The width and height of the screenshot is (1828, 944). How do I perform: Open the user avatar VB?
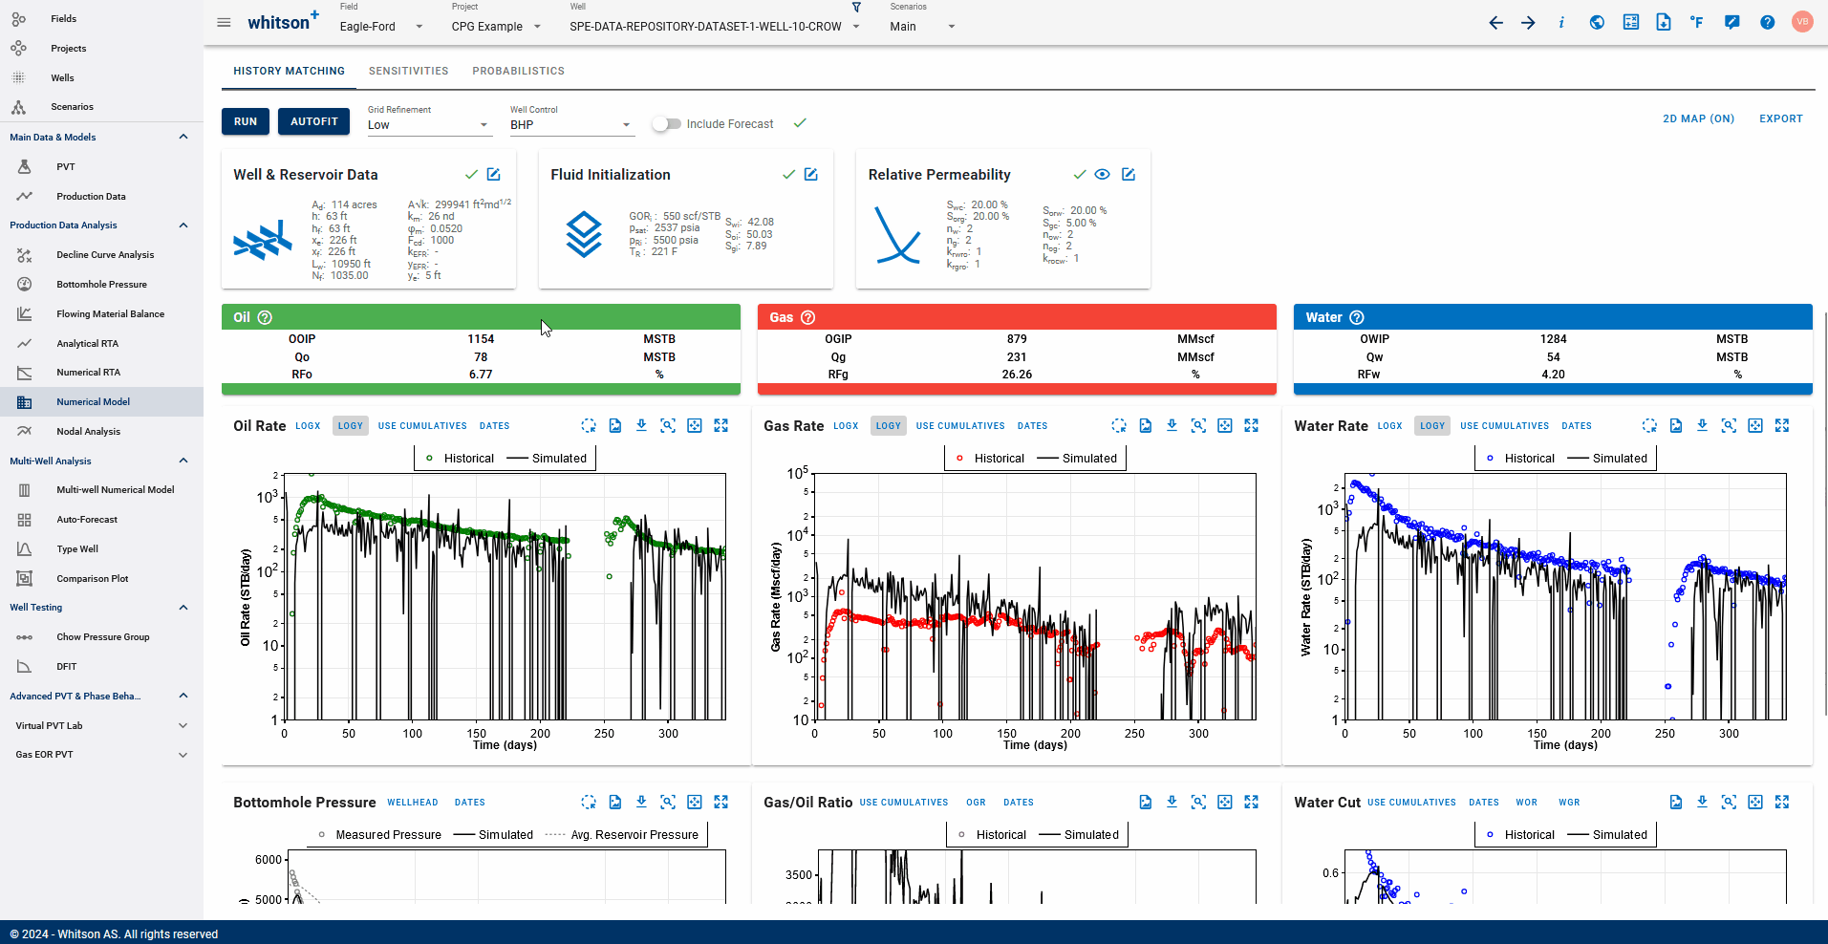coord(1802,22)
